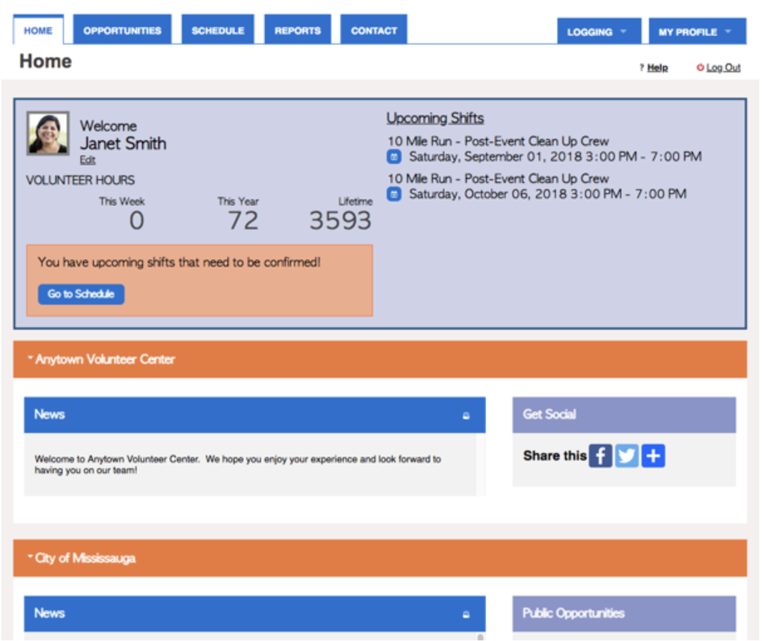This screenshot has height=641, width=762.
Task: Minimize the City of Mississauga News panel
Action: [466, 614]
